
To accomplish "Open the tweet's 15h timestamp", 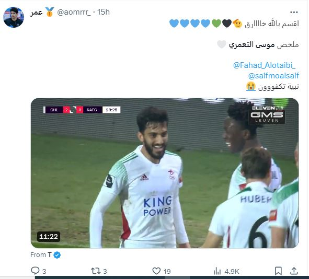I will (104, 12).
